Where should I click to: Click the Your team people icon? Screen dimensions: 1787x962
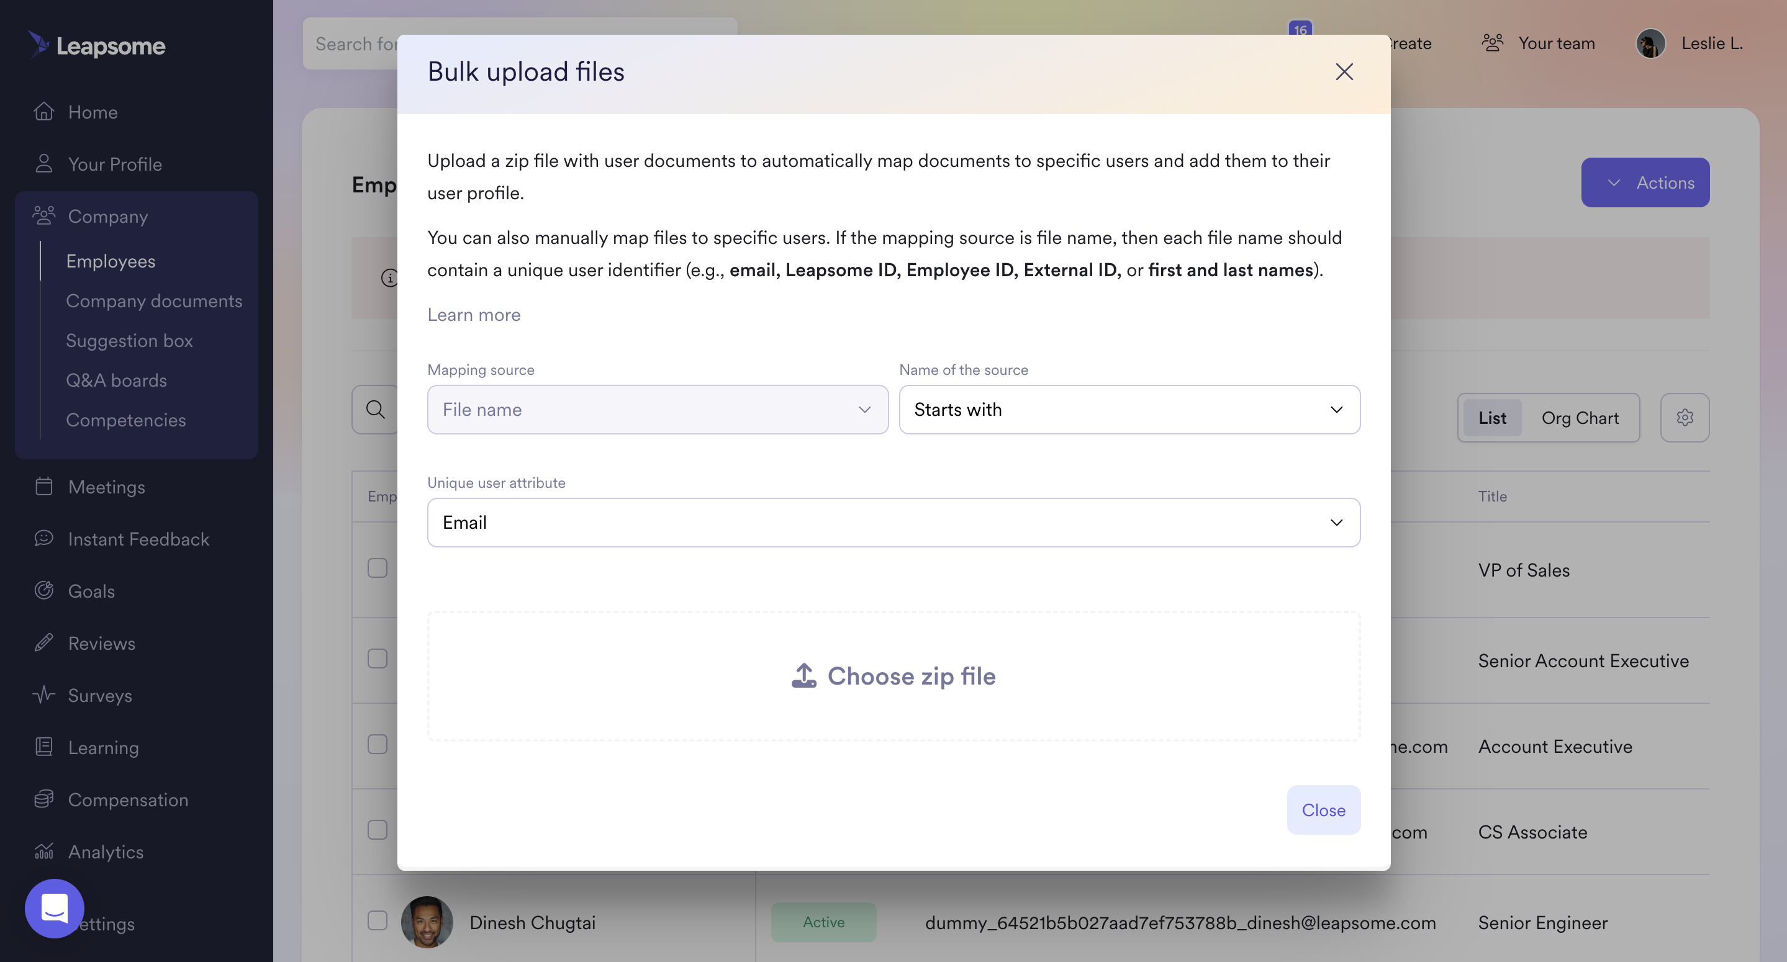tap(1492, 43)
